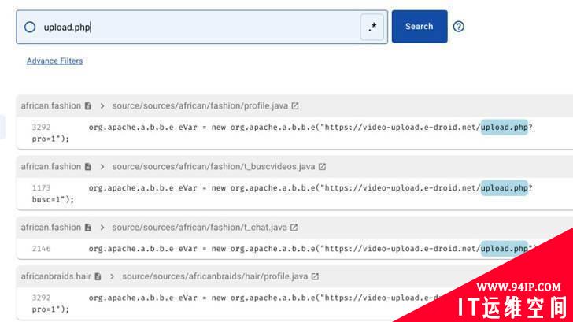Click line number 3292 in african.fashion result
Viewport: 573px width, 322px height.
(x=41, y=128)
